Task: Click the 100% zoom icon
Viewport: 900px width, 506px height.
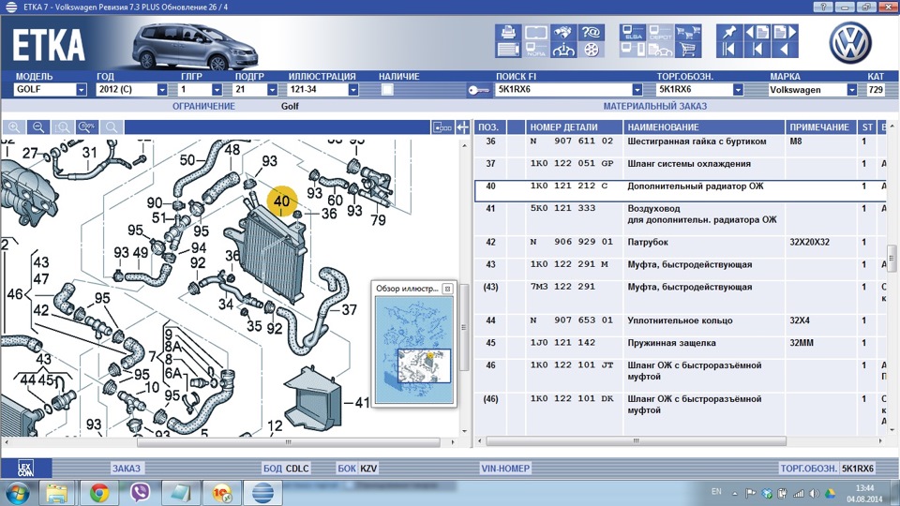Action: point(87,127)
